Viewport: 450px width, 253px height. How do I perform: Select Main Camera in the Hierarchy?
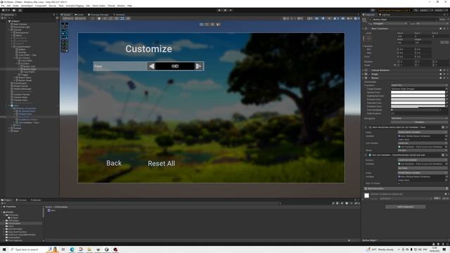tap(20, 24)
